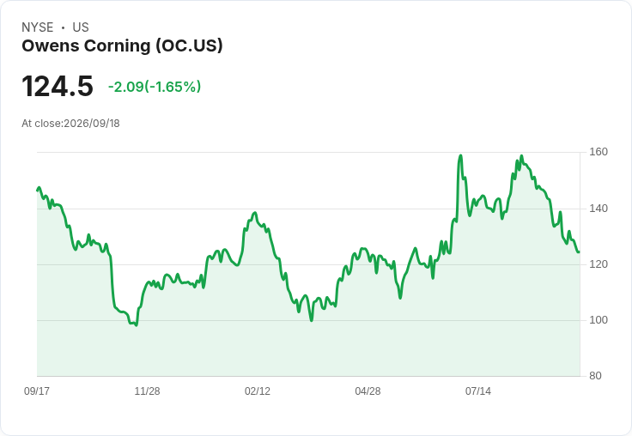Click the At close:2026/09/18 timestamp
The height and width of the screenshot is (436, 632).
click(x=70, y=124)
